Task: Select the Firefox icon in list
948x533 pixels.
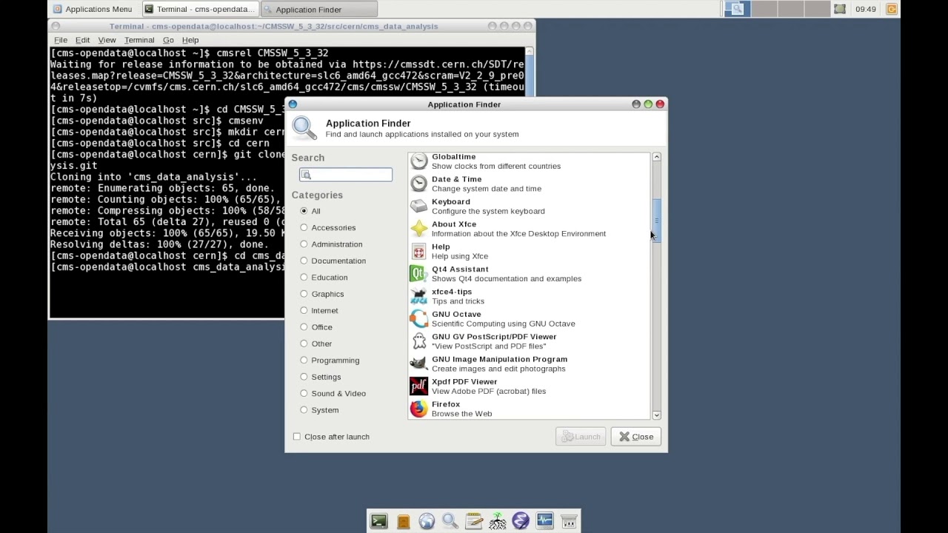Action: coord(419,409)
